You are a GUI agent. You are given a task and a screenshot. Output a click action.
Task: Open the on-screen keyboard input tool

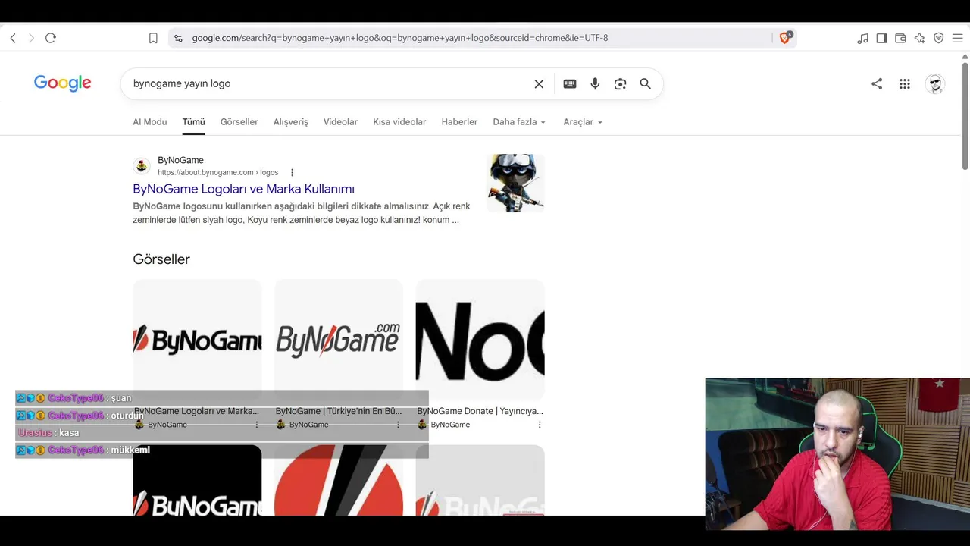[570, 84]
